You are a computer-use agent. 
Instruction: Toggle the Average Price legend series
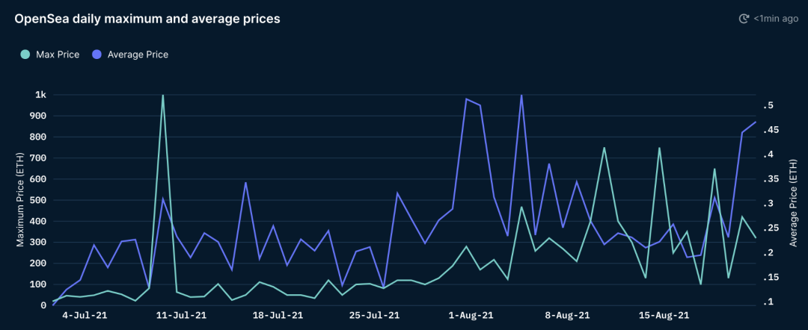pyautogui.click(x=130, y=55)
